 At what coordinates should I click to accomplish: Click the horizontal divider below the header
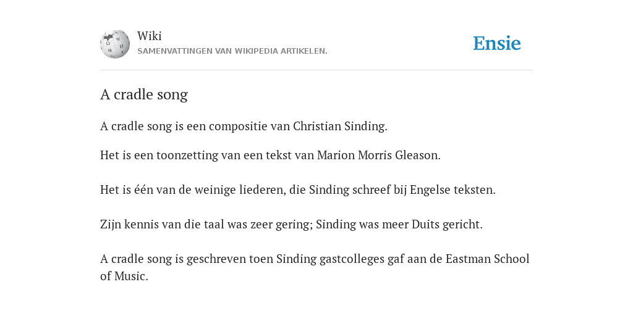(x=316, y=70)
